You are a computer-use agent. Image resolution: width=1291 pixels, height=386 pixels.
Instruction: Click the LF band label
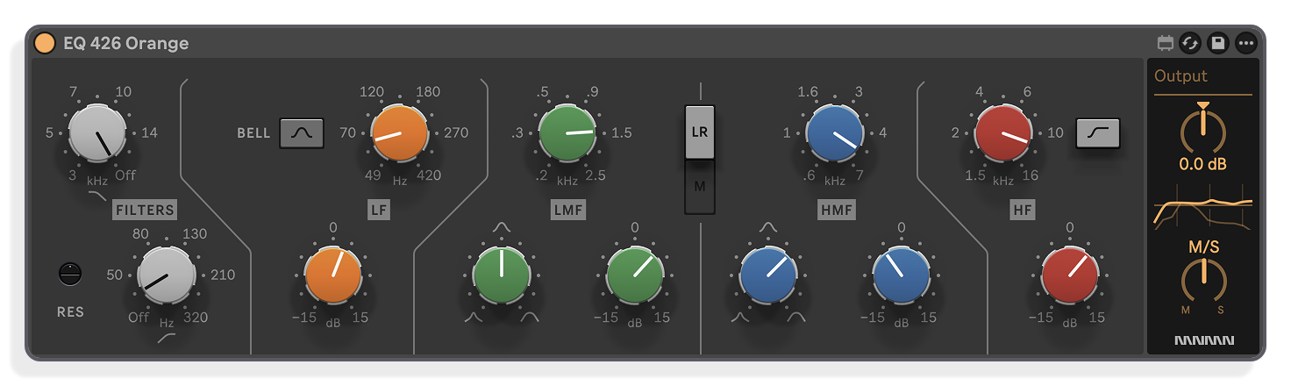tap(379, 210)
